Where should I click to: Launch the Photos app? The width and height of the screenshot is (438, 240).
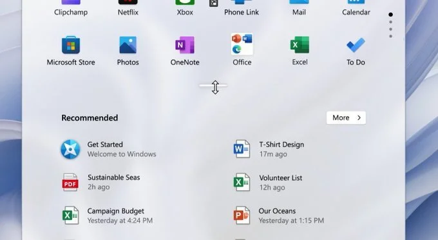tap(128, 45)
